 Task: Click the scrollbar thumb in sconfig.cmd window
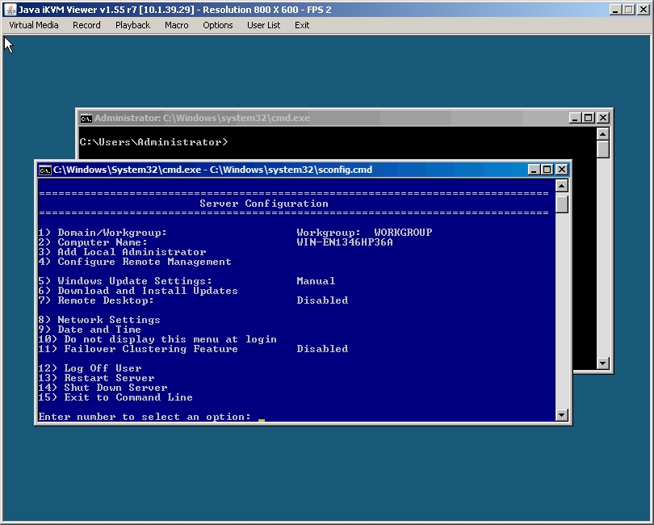pos(562,204)
